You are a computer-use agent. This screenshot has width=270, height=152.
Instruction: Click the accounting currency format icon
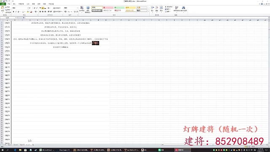click(x=65, y=12)
